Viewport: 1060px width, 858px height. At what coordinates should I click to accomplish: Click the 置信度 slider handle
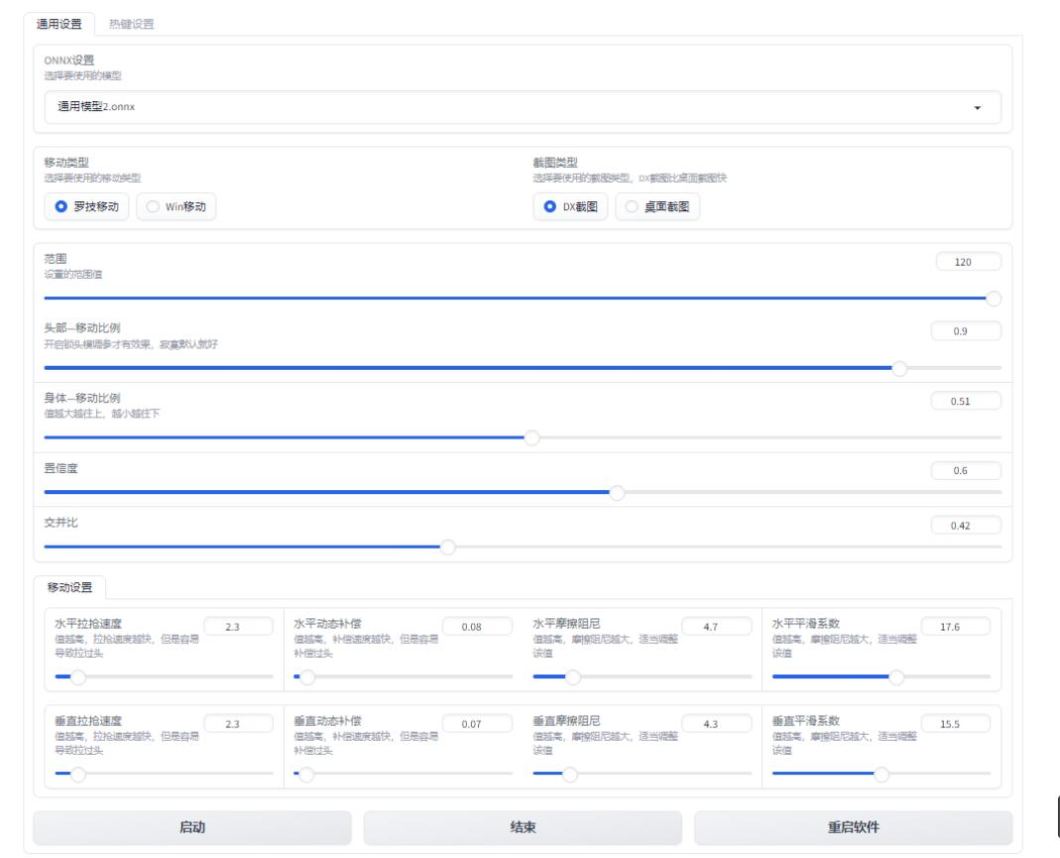pos(617,492)
